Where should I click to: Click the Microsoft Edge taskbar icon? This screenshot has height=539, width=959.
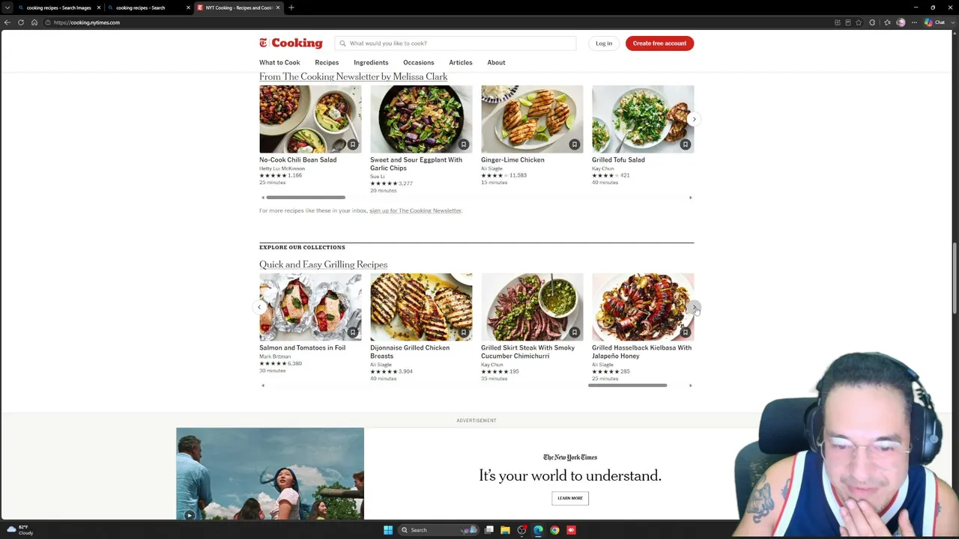[x=538, y=530]
